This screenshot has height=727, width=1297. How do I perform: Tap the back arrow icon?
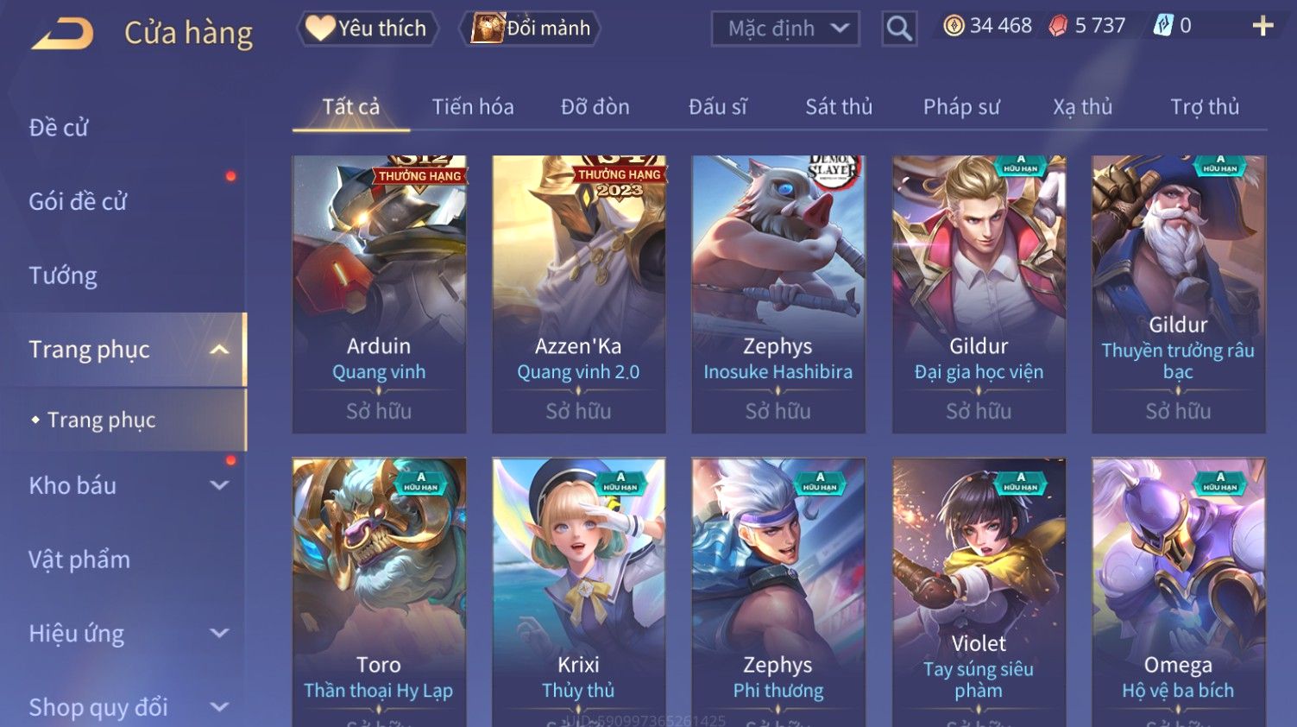(x=62, y=35)
